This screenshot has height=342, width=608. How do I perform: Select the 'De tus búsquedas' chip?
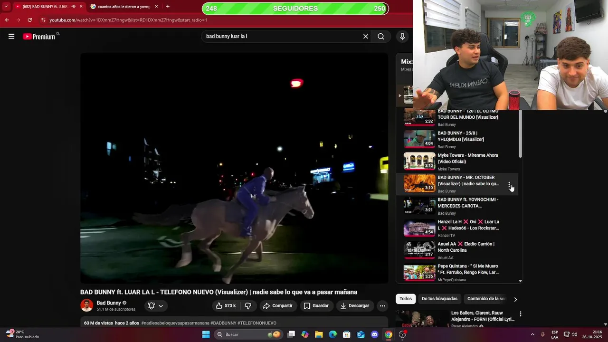coord(439,299)
